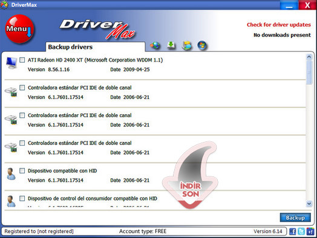This screenshot has height=238, width=317.
Task: Open the red Menu button
Action: [19, 29]
